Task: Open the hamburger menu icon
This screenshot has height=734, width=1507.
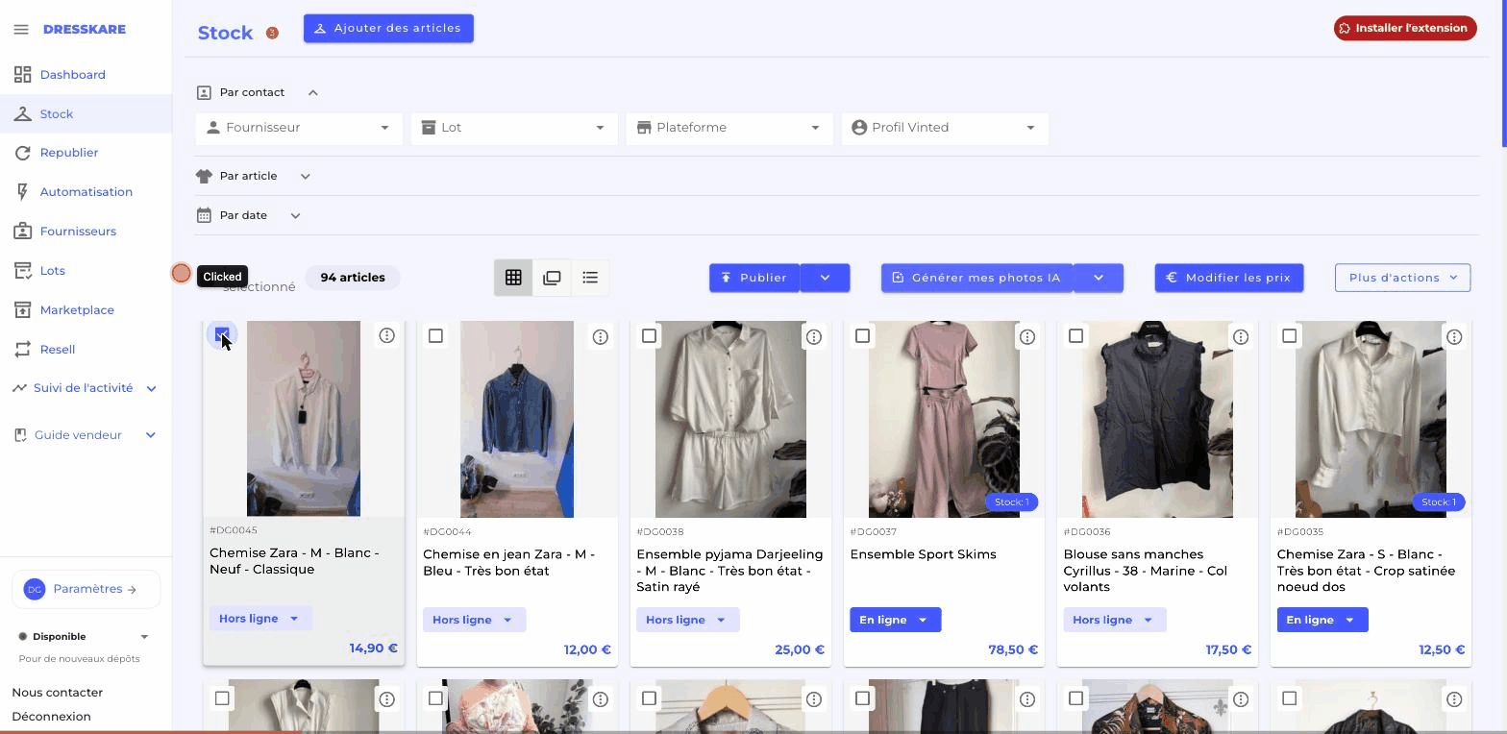Action: coord(21,30)
